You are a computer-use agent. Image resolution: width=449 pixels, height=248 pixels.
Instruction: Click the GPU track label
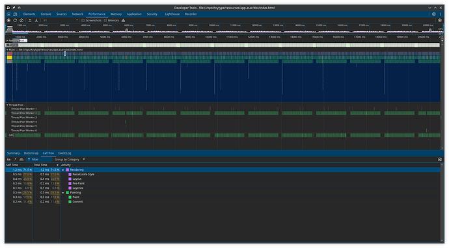coord(12,135)
